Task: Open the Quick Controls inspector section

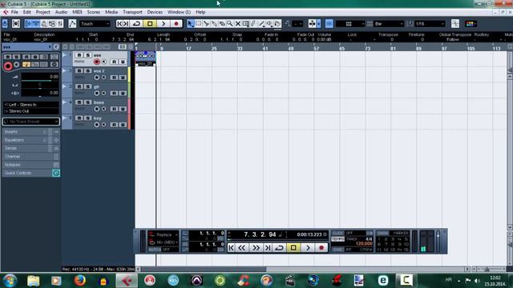Action: [30, 173]
